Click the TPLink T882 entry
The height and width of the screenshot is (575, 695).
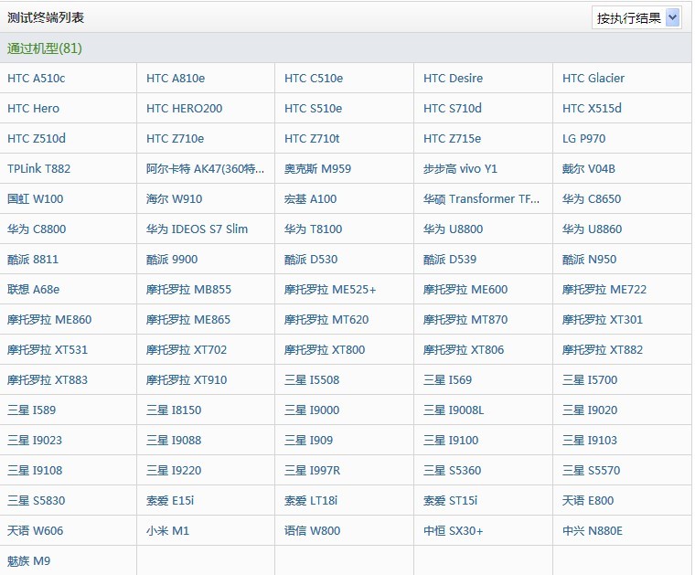point(39,169)
